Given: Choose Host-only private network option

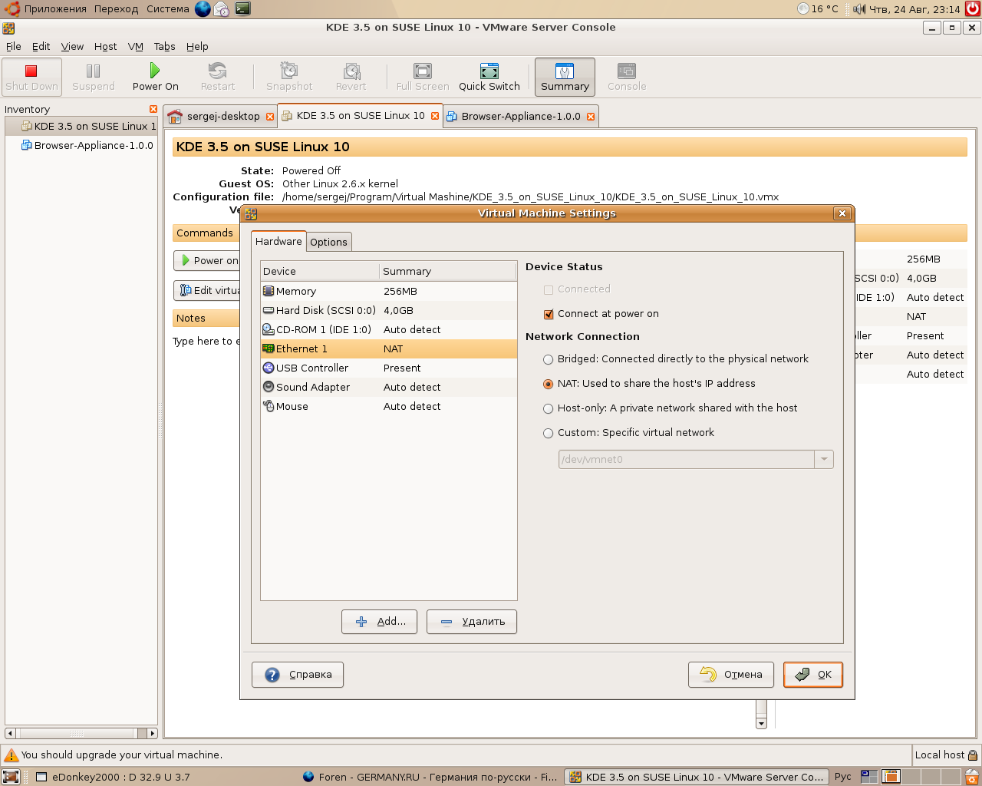Looking at the screenshot, I should (549, 408).
